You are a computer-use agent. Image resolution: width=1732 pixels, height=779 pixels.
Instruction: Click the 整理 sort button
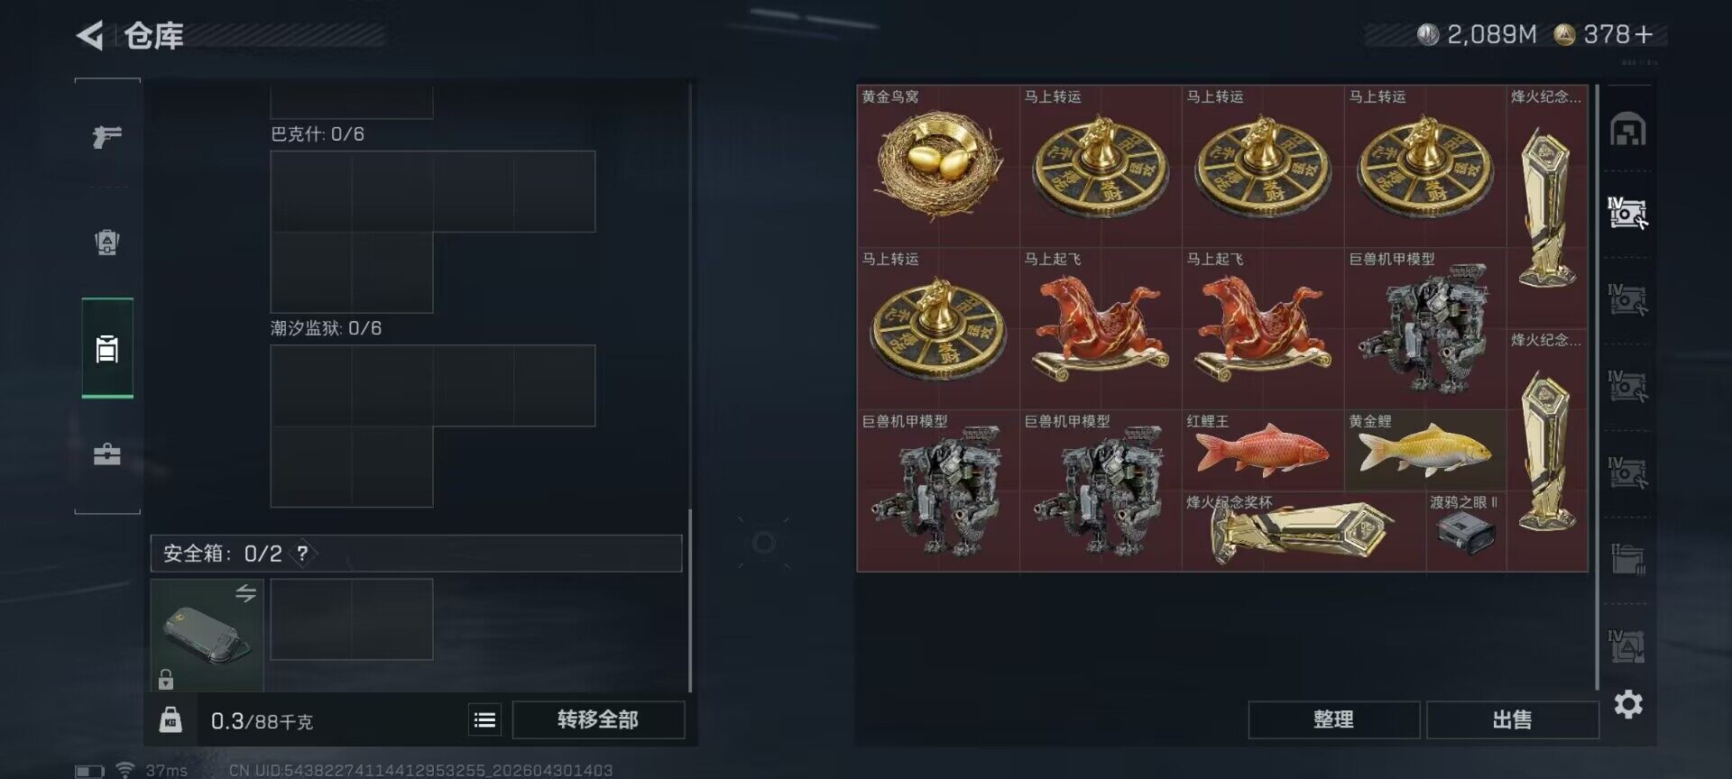click(x=1333, y=719)
